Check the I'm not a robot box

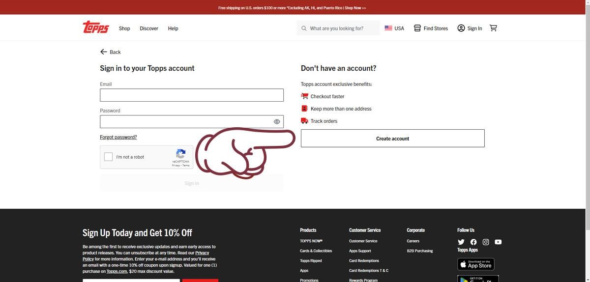(108, 157)
